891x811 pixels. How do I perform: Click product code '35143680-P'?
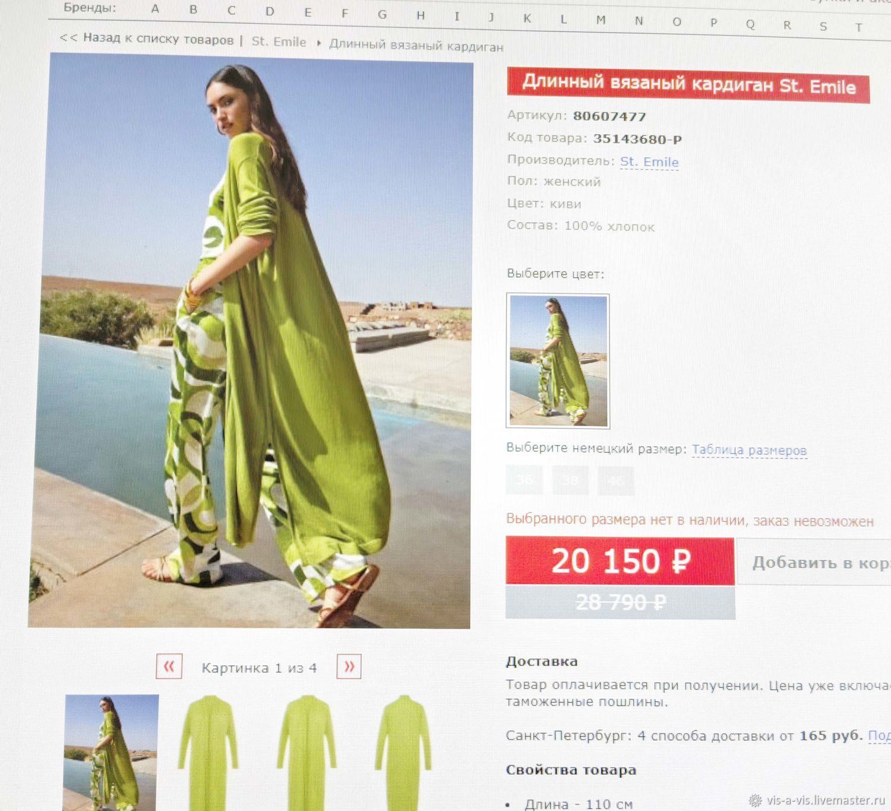point(637,139)
